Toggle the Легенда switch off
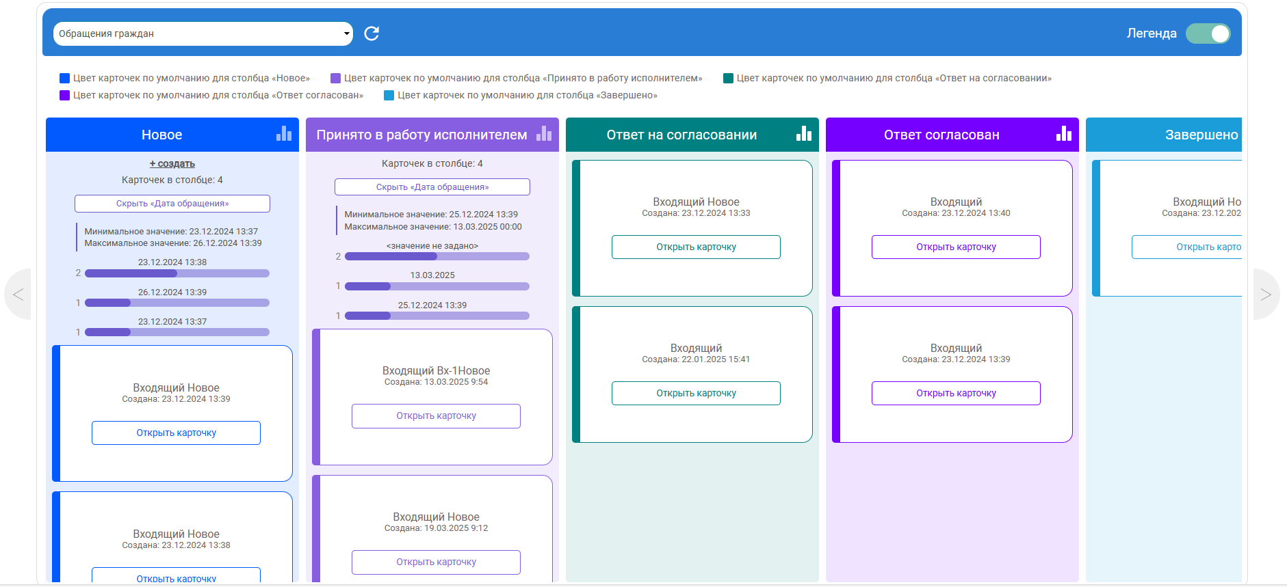Screen dimensions: 1287x587 [x=1208, y=33]
